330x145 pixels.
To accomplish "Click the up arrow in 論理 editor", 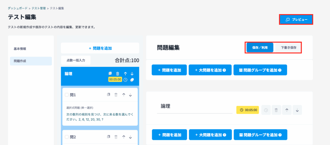I will click(x=286, y=110).
